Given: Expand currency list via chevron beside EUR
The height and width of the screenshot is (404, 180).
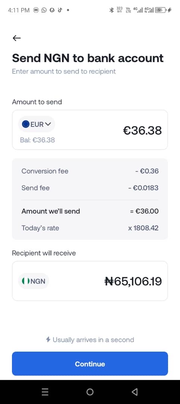Looking at the screenshot, I should (x=48, y=124).
